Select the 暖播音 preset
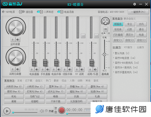Image resolution: width=151 pixels, height=117 pixels. click(118, 24)
